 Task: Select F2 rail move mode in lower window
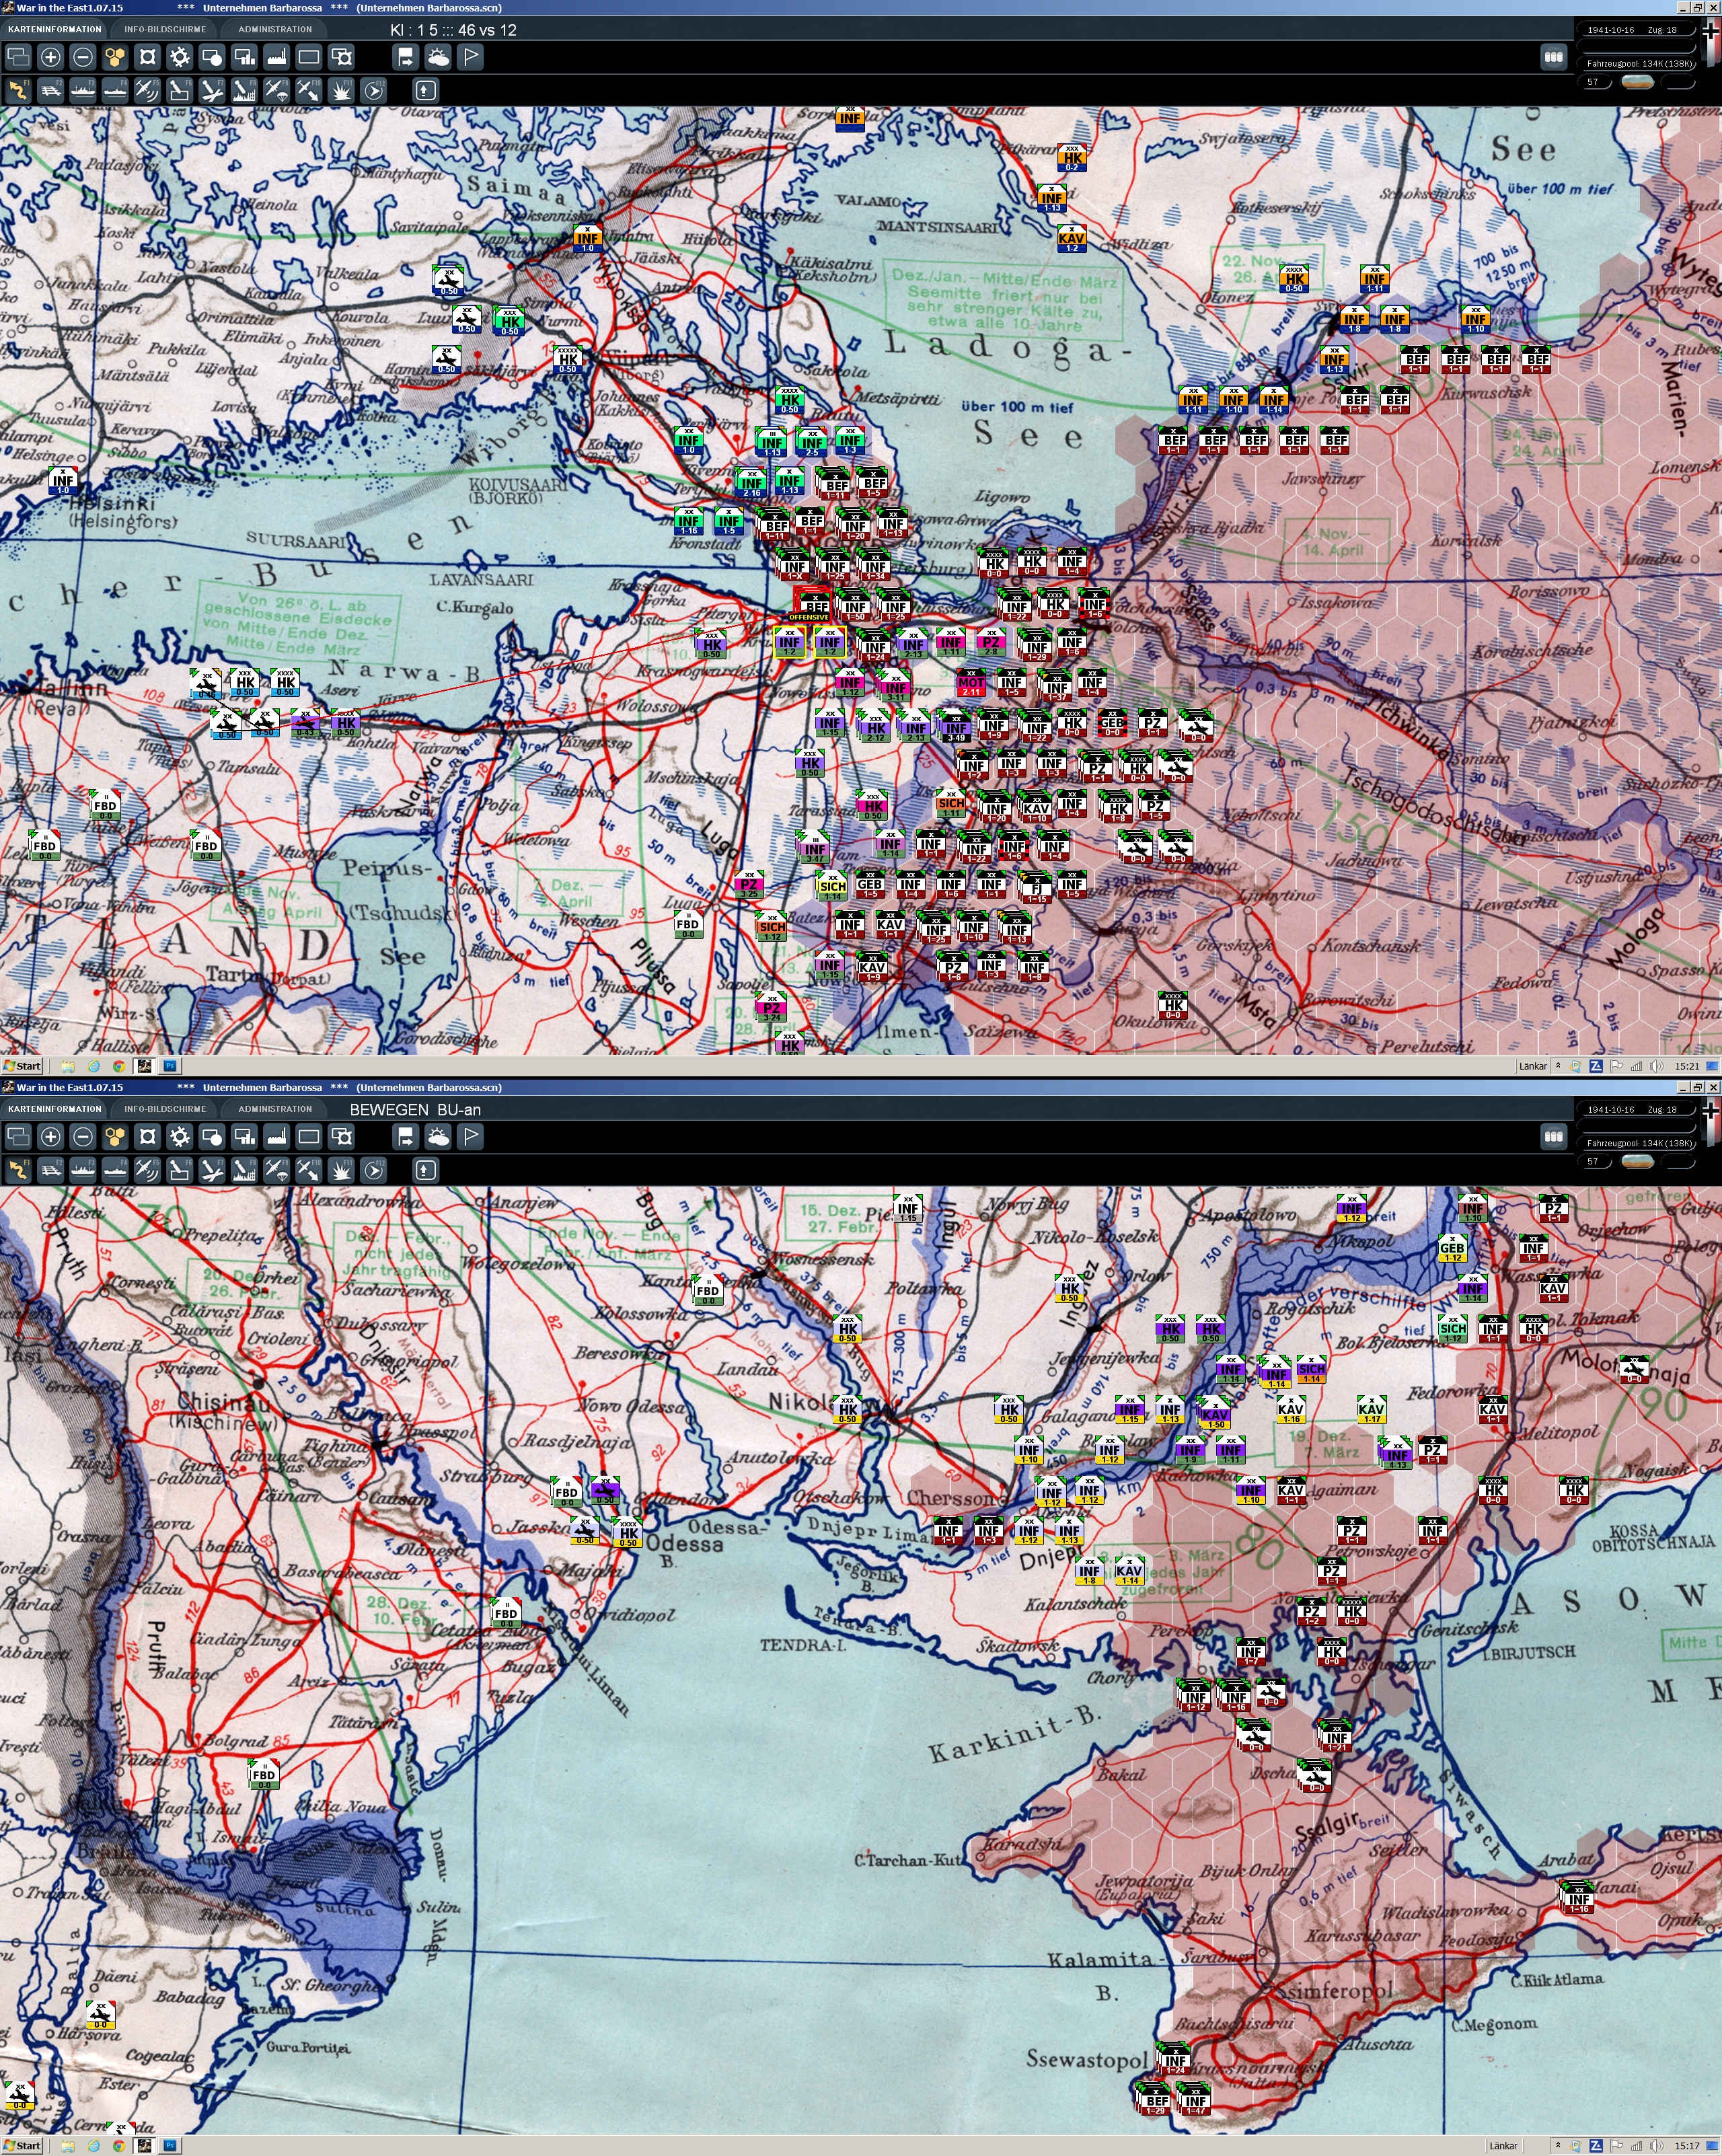[x=50, y=1170]
